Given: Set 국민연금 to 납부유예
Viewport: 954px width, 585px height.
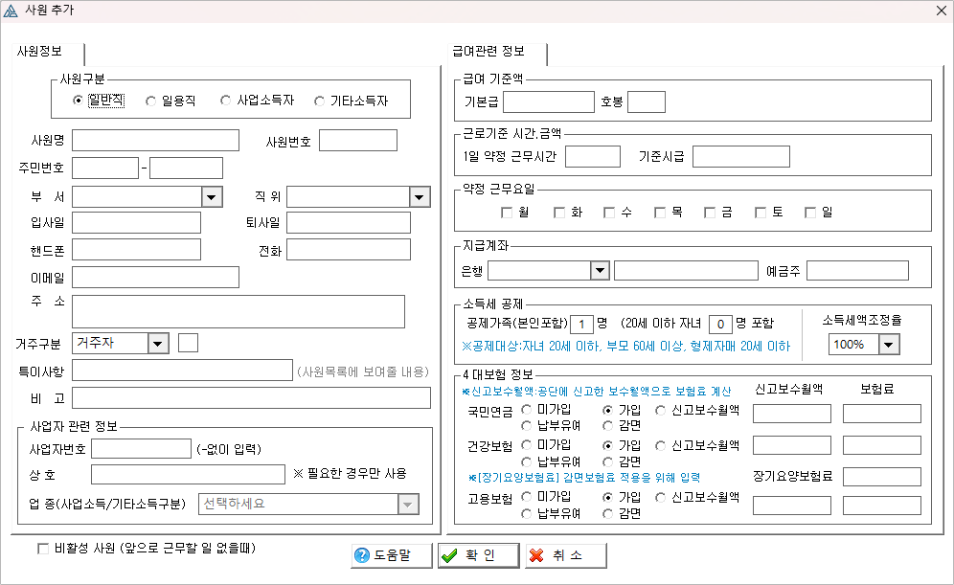Looking at the screenshot, I should pyautogui.click(x=527, y=426).
